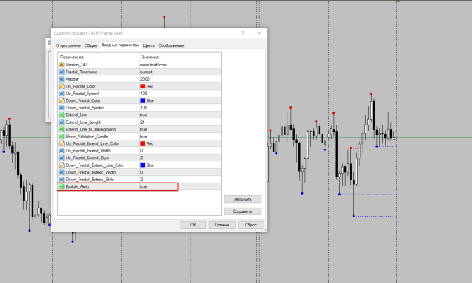Click the Up_Fractal_Symbol variable icon
This screenshot has width=472, height=283.
point(62,94)
